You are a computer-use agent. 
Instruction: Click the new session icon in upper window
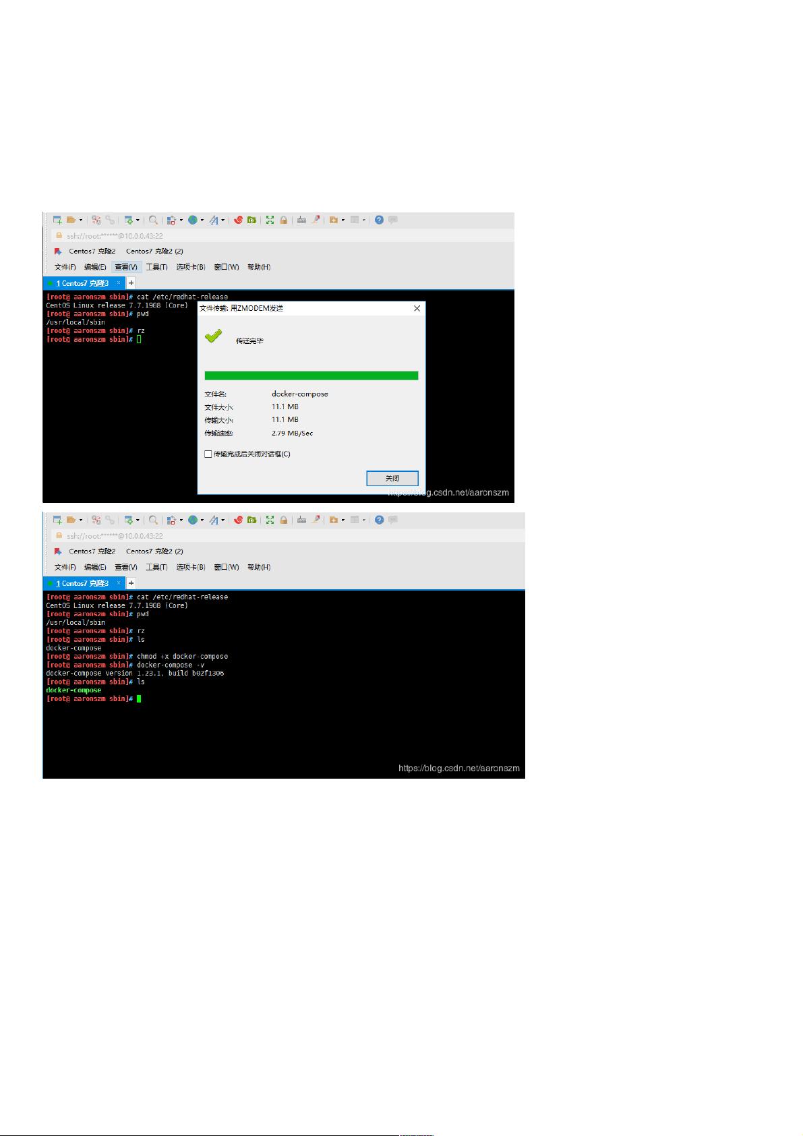57,220
